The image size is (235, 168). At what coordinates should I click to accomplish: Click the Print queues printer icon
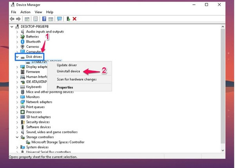tap(22, 107)
